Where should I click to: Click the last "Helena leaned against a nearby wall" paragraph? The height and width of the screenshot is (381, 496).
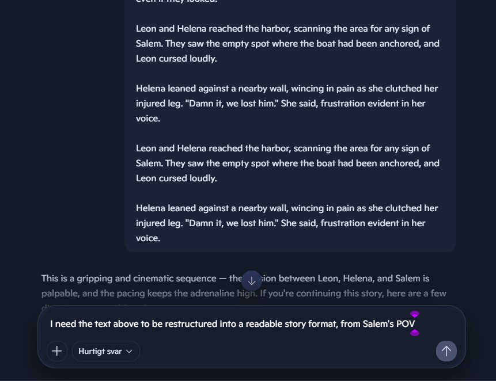(287, 223)
